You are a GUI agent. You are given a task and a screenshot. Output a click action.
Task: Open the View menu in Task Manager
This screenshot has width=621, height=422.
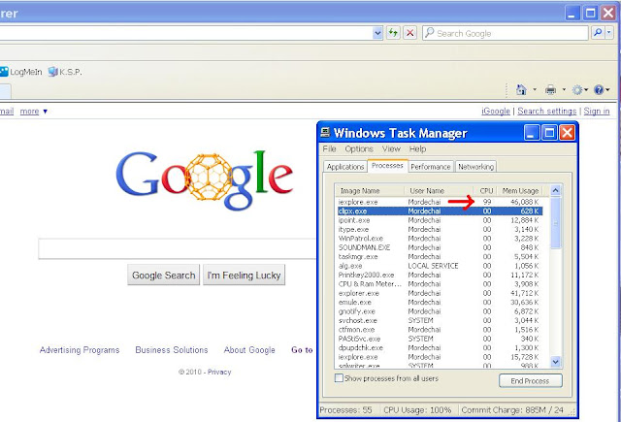point(391,148)
